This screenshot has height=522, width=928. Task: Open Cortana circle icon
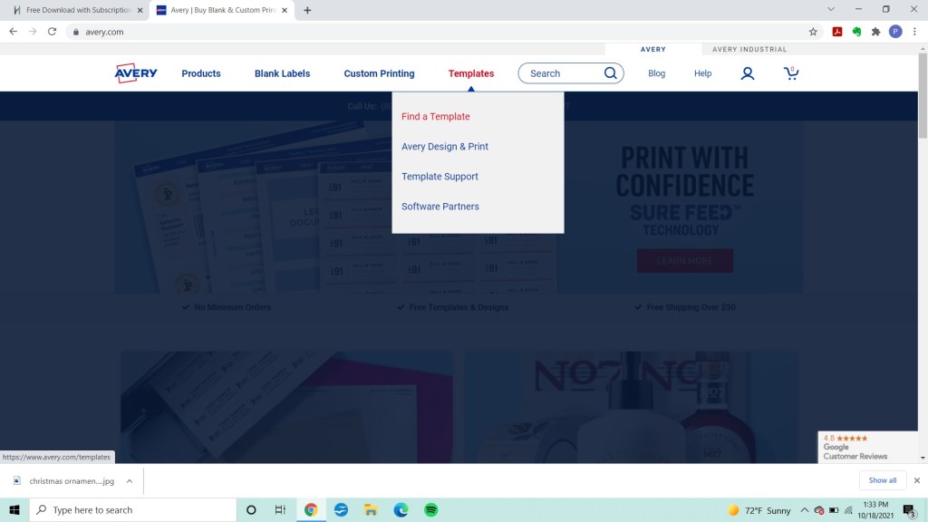click(x=251, y=509)
